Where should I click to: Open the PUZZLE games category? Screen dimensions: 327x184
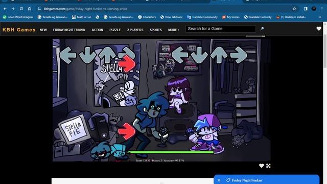coord(115,30)
